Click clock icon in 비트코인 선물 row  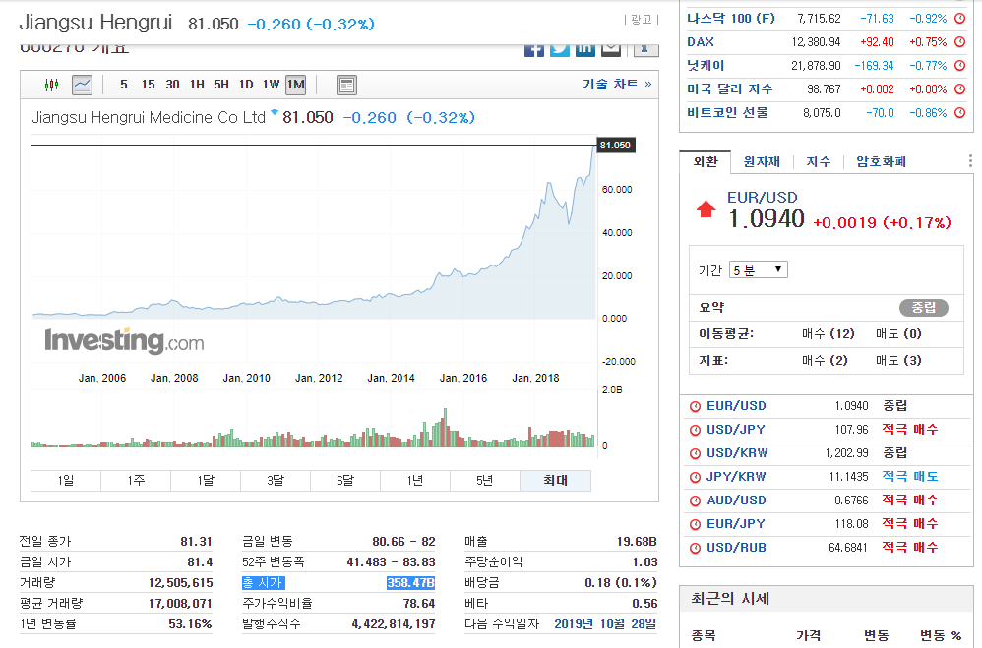[x=959, y=113]
